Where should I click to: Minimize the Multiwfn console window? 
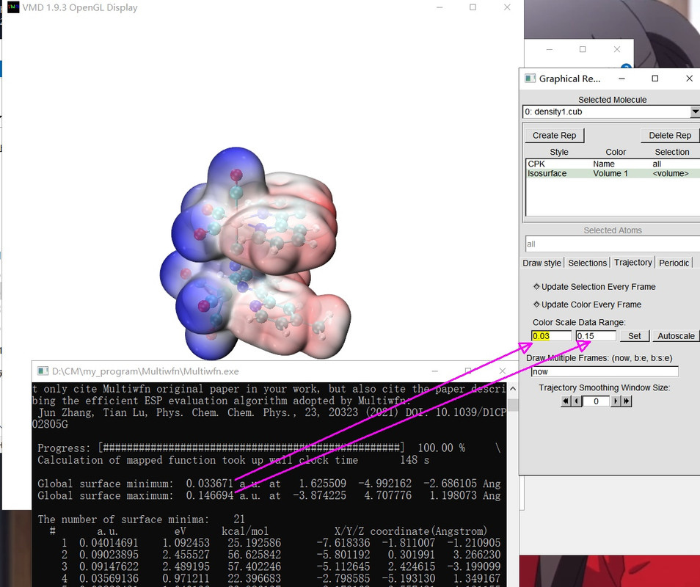(435, 371)
